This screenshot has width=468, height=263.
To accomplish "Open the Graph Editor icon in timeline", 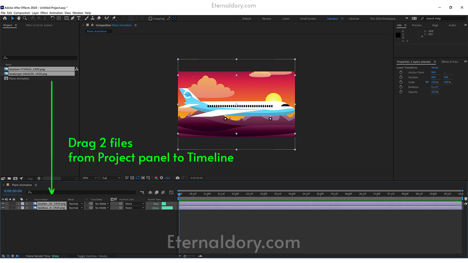I will click(171, 192).
